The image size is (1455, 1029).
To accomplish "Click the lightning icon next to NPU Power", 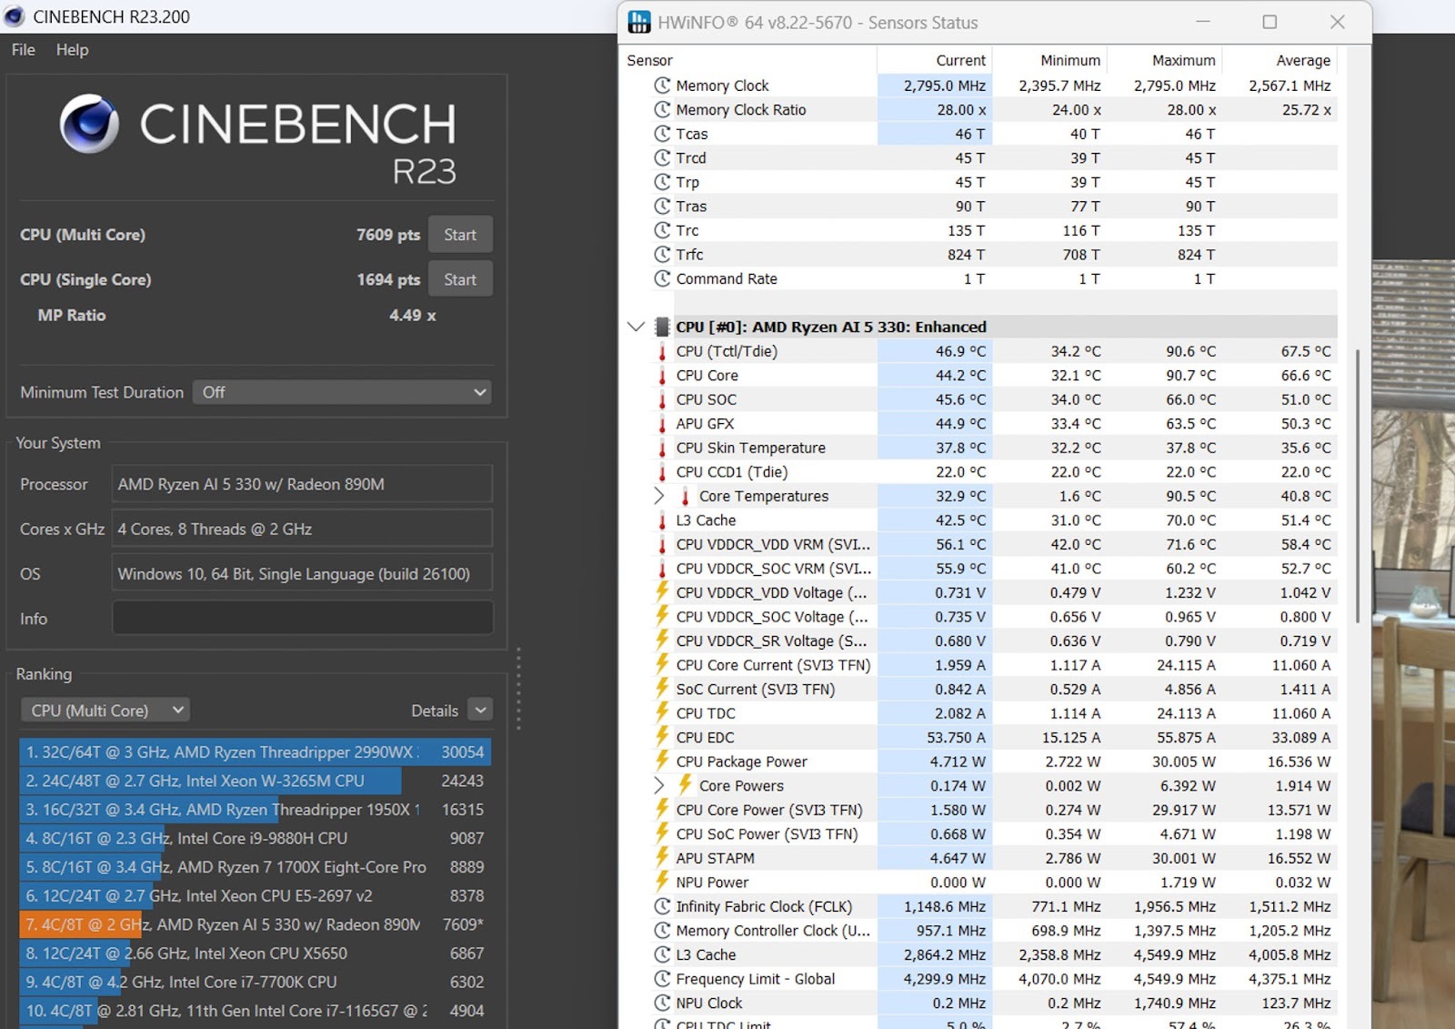I will pos(662,883).
